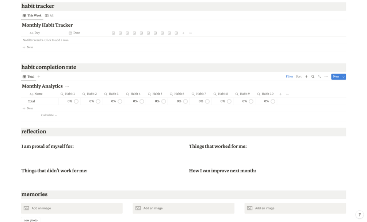Click the expand full page arrows icon
The height and width of the screenshot is (222, 367).
point(319,77)
